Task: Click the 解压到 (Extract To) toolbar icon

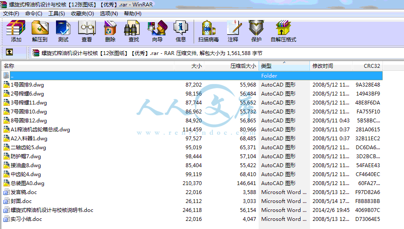Action: (x=40, y=28)
